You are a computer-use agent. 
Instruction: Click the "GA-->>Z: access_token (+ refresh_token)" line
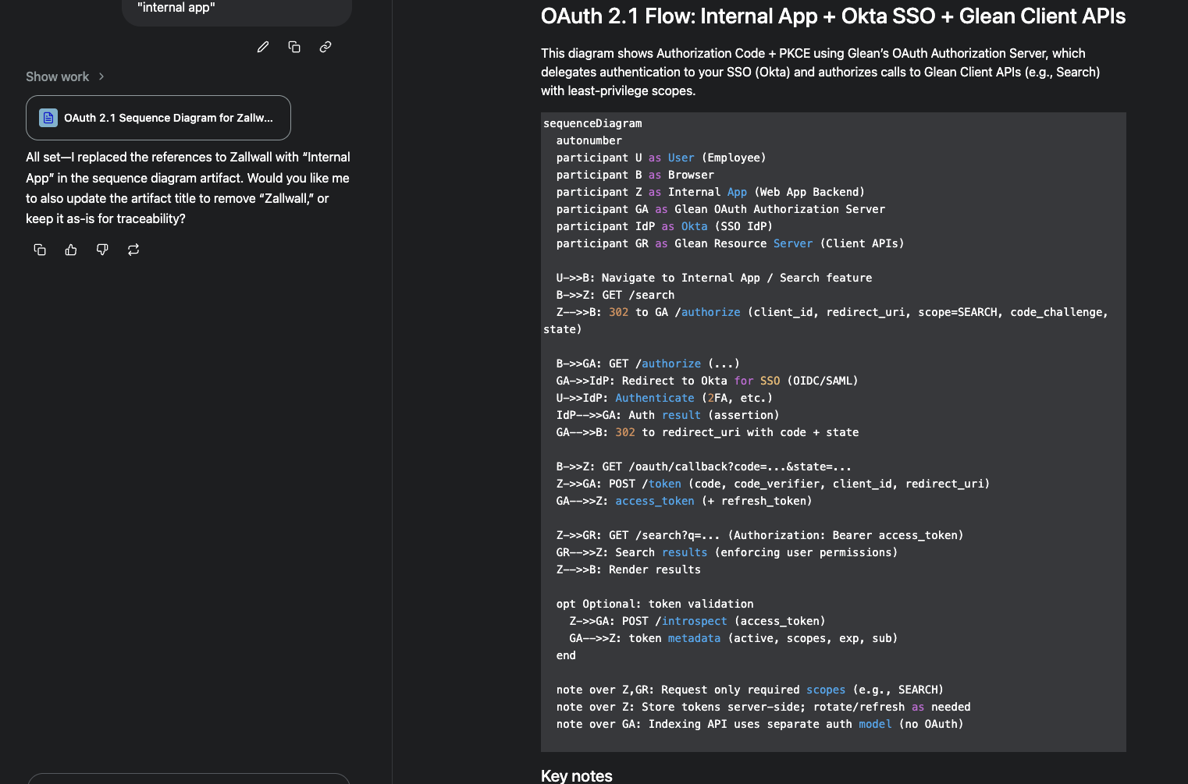click(684, 501)
